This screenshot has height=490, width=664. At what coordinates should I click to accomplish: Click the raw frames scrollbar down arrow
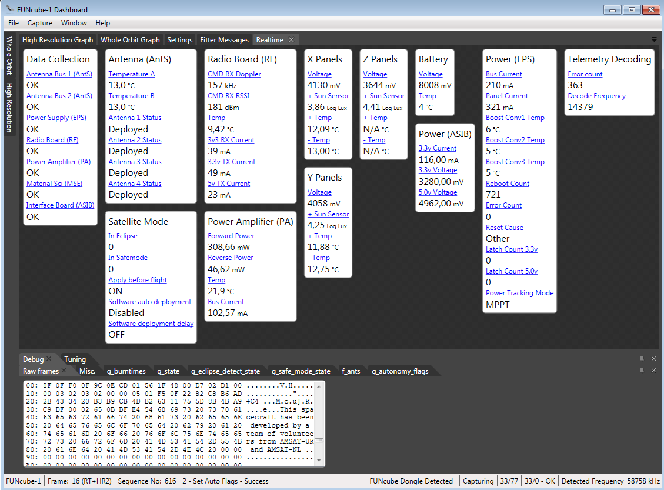(319, 461)
